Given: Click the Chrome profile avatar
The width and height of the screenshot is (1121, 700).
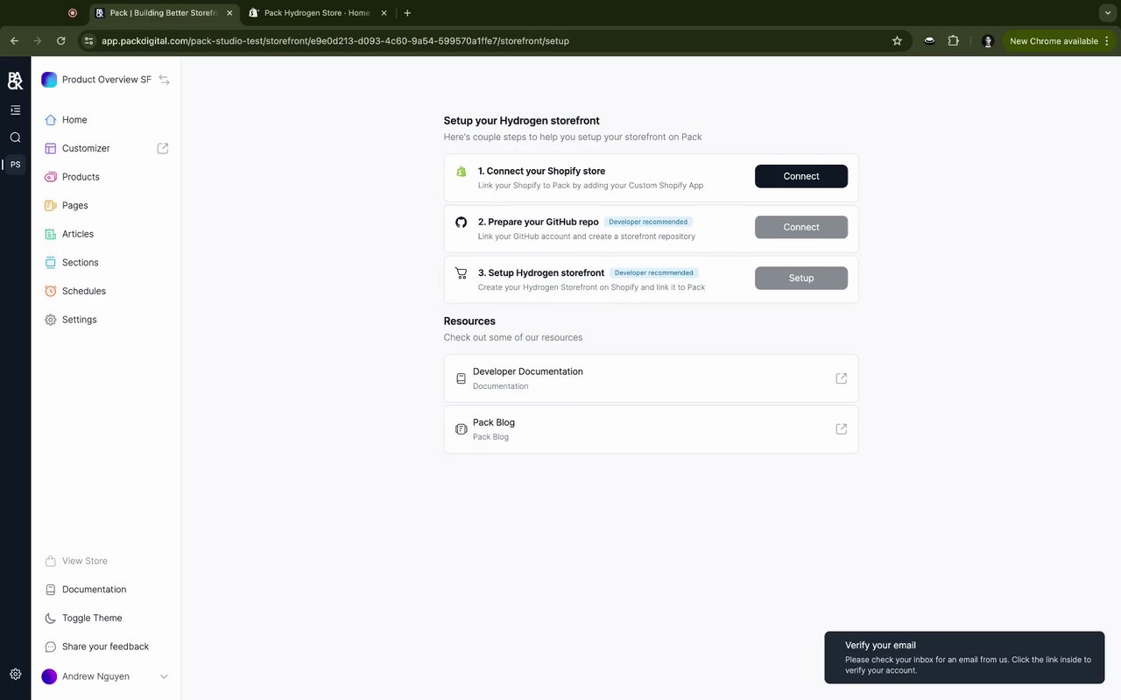Looking at the screenshot, I should pyautogui.click(x=988, y=41).
